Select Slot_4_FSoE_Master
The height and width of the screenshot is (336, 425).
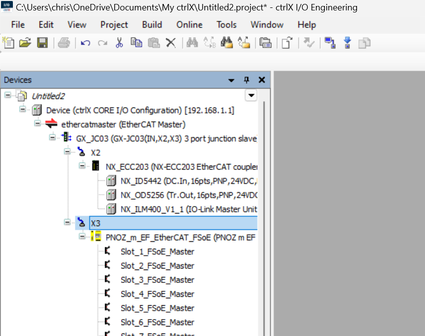[158, 294]
